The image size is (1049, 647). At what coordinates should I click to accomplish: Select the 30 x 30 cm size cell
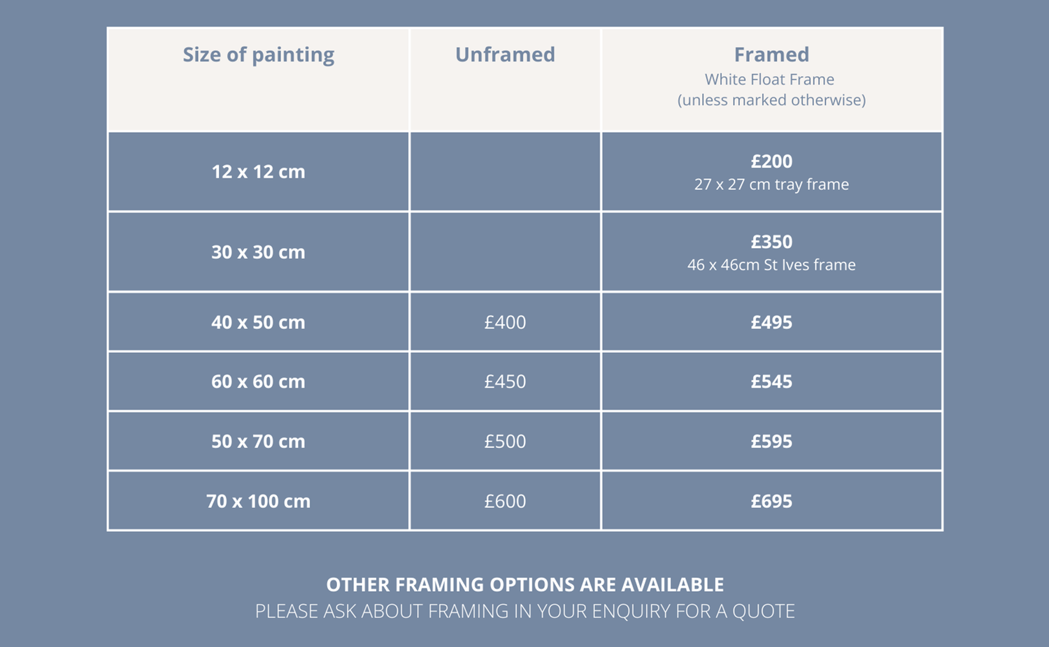click(x=258, y=252)
